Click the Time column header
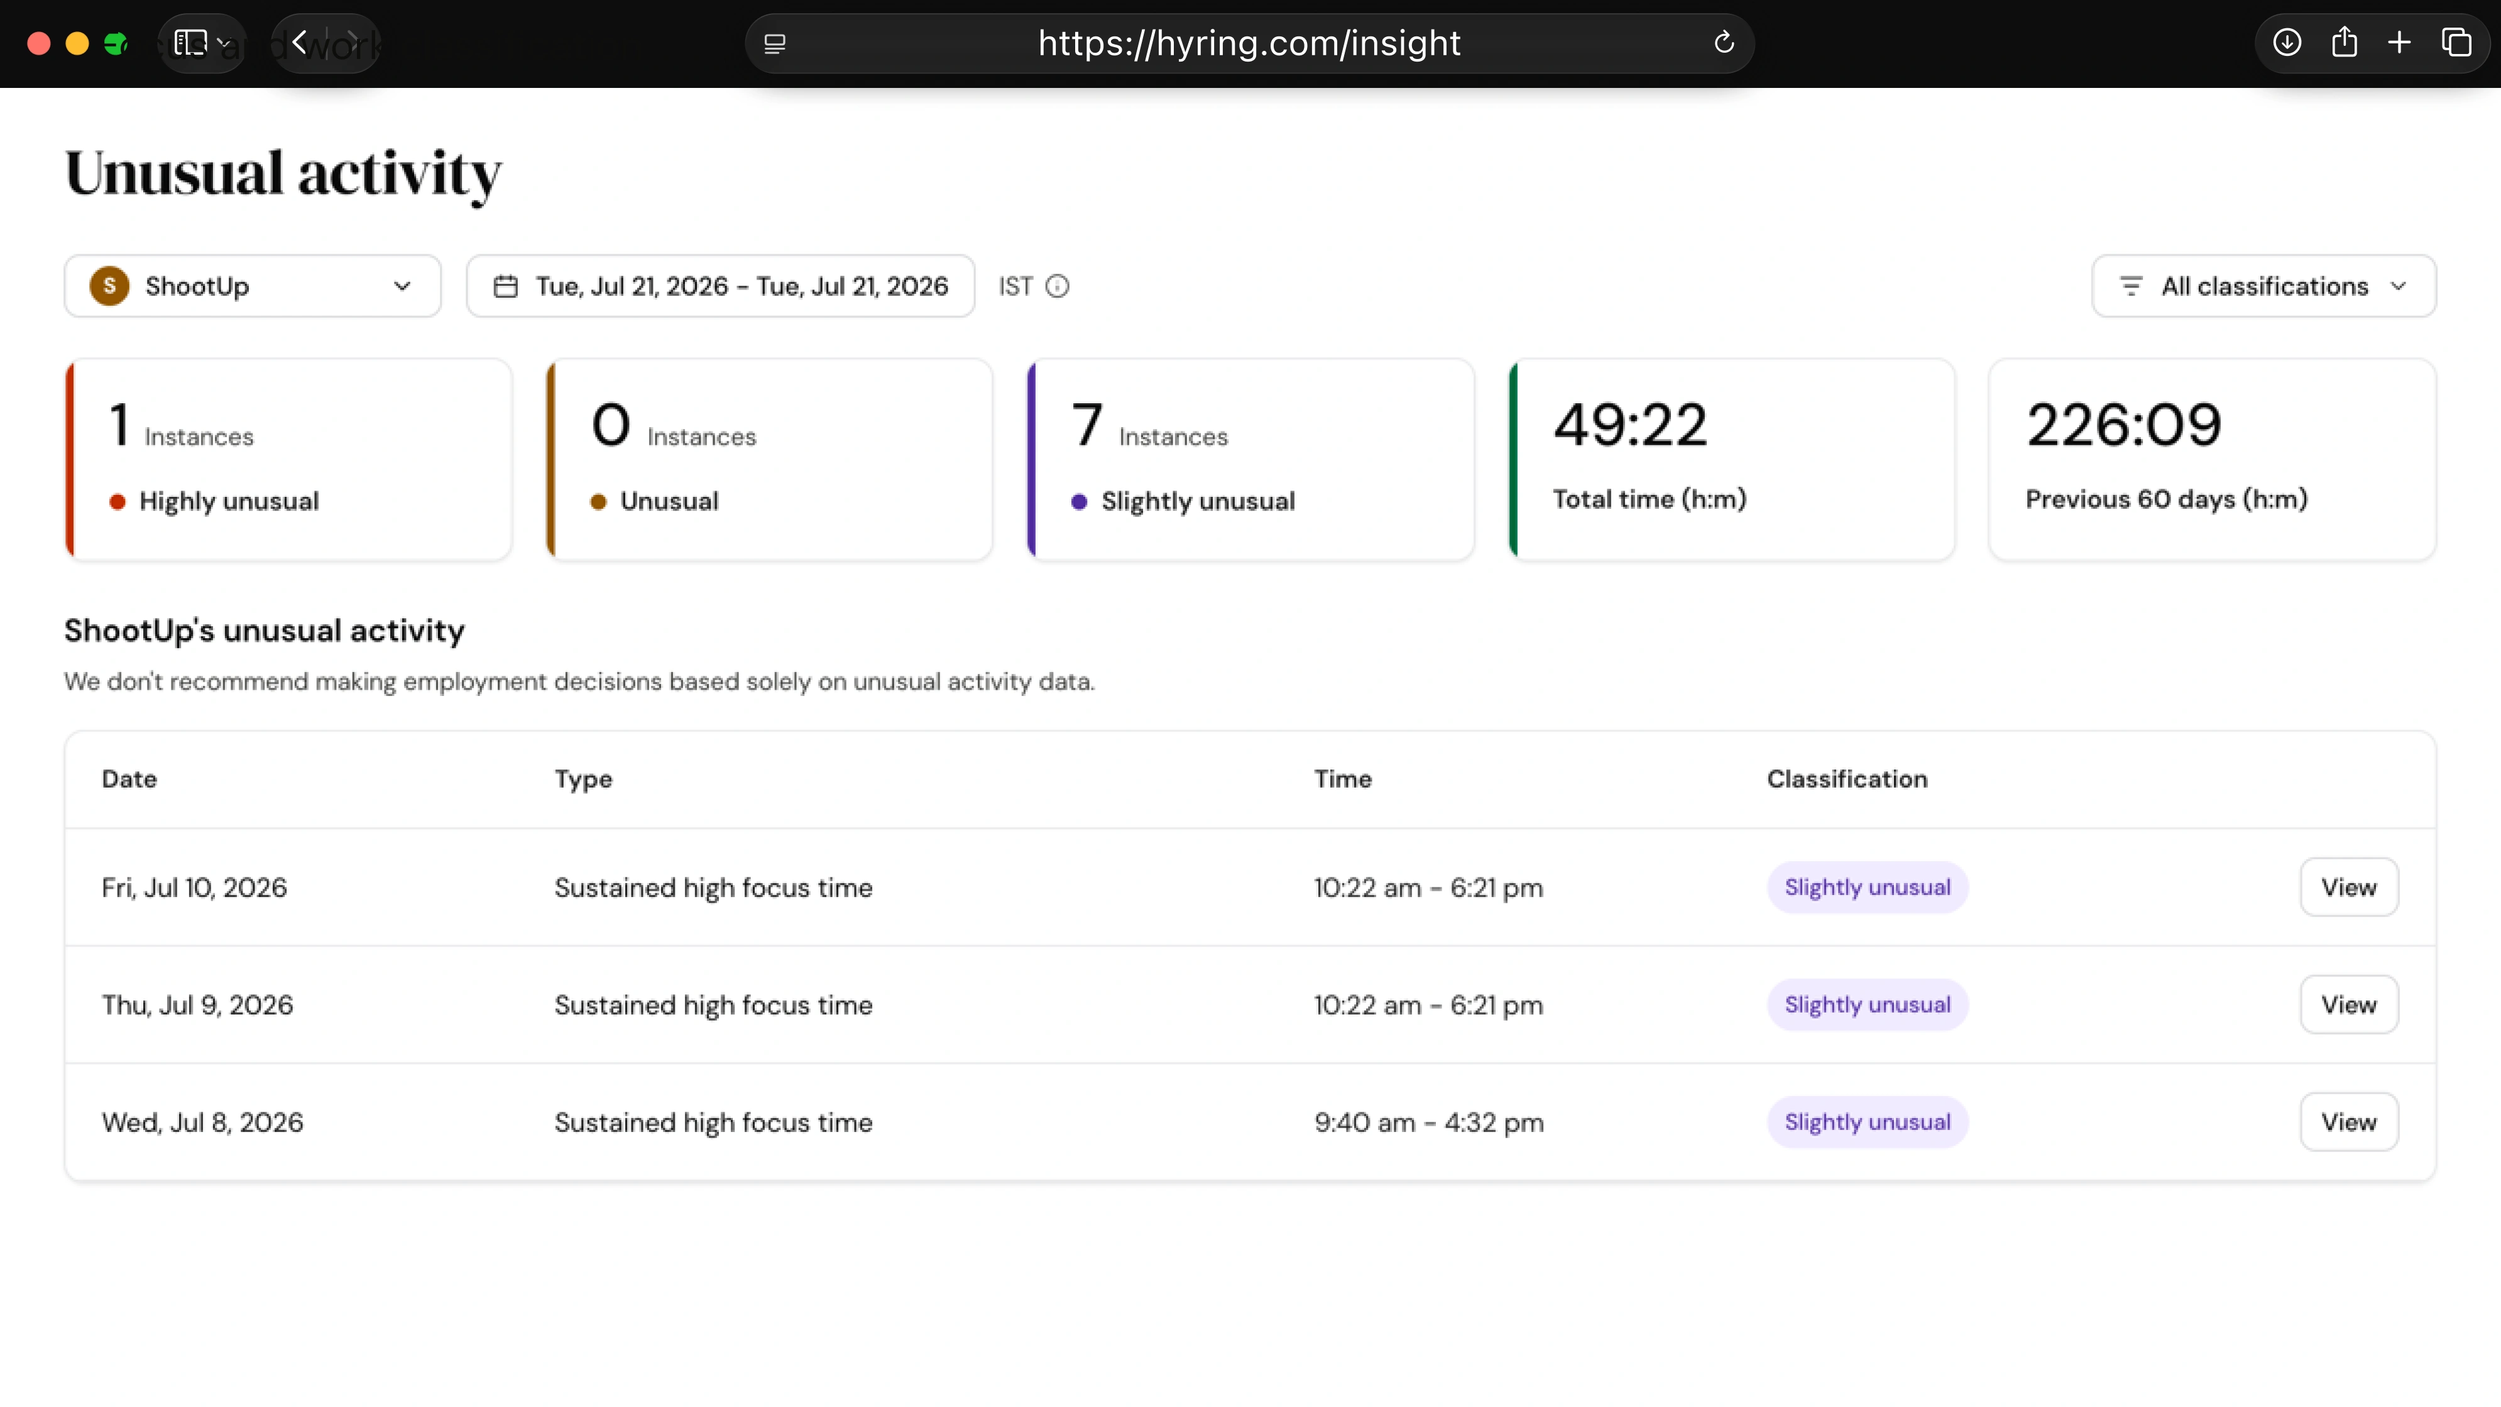 pyautogui.click(x=1343, y=779)
